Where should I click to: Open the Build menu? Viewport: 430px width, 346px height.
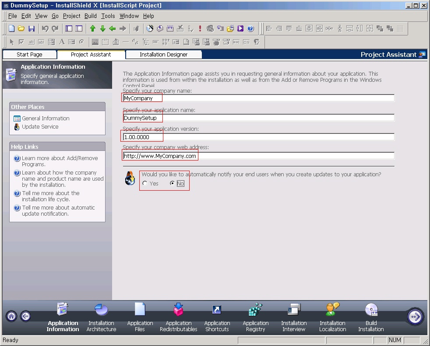pos(91,16)
